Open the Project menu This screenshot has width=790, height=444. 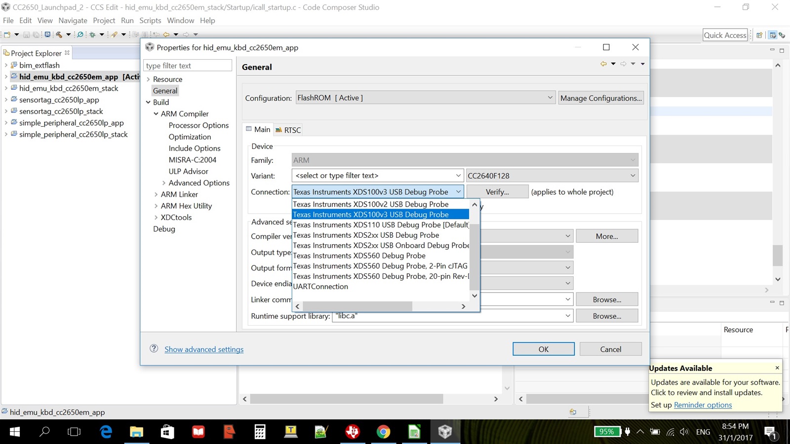click(x=104, y=20)
